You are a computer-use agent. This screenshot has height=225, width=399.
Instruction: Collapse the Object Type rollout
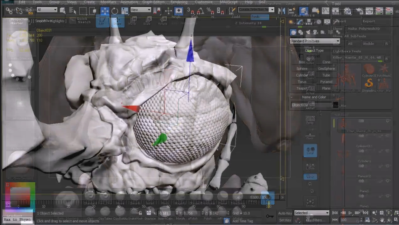pos(292,50)
